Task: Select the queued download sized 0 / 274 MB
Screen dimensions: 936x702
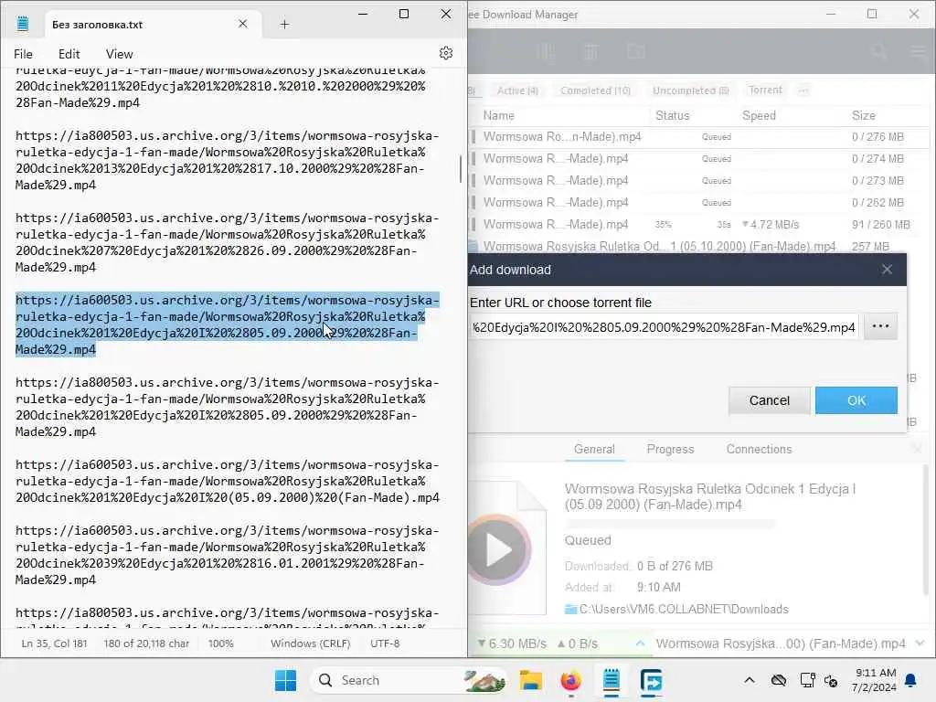Action: (x=700, y=159)
